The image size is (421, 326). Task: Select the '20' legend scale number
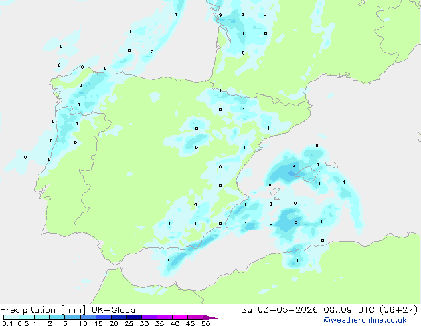click(x=114, y=323)
